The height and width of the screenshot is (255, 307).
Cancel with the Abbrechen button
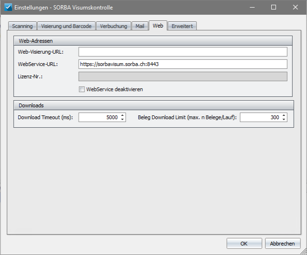tap(283, 244)
